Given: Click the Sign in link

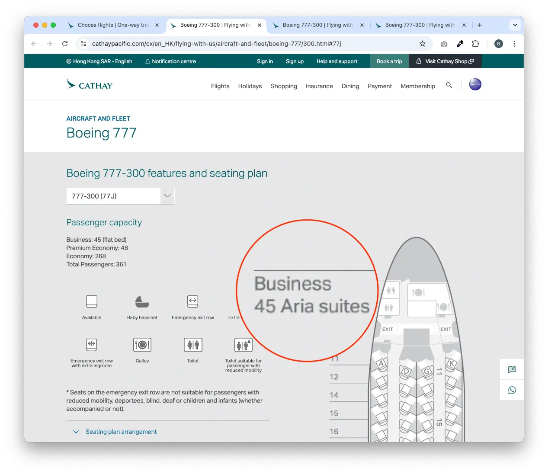Looking at the screenshot, I should [265, 61].
